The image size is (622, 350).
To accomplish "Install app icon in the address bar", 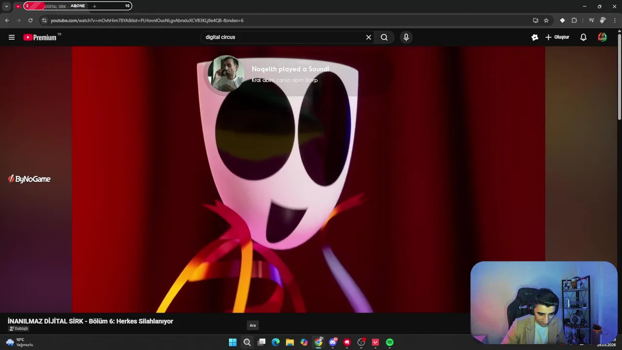I will pos(536,20).
